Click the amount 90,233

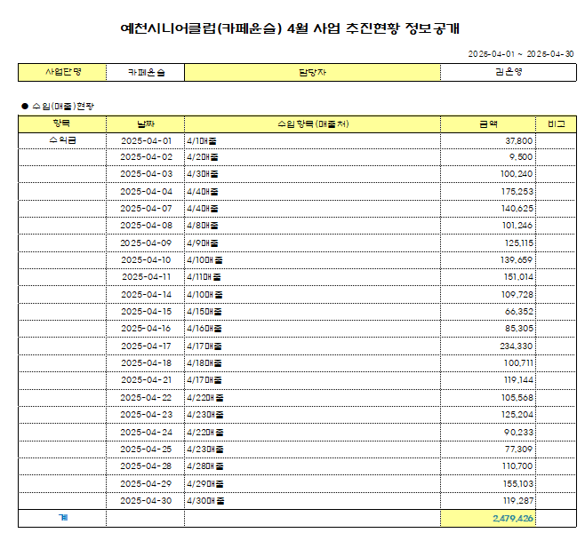tap(518, 432)
